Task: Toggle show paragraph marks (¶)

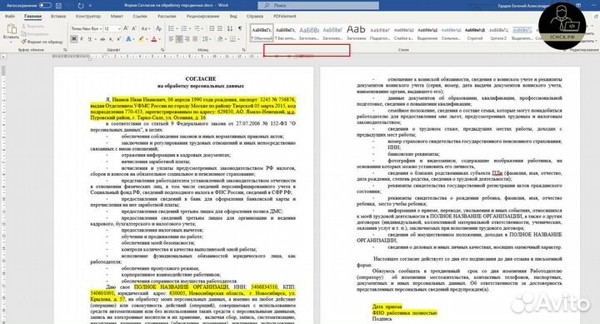Action: point(240,28)
